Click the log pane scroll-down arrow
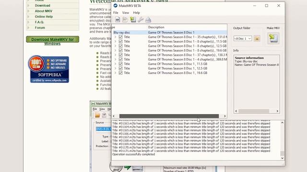This screenshot has width=307, height=172. [x=282, y=158]
